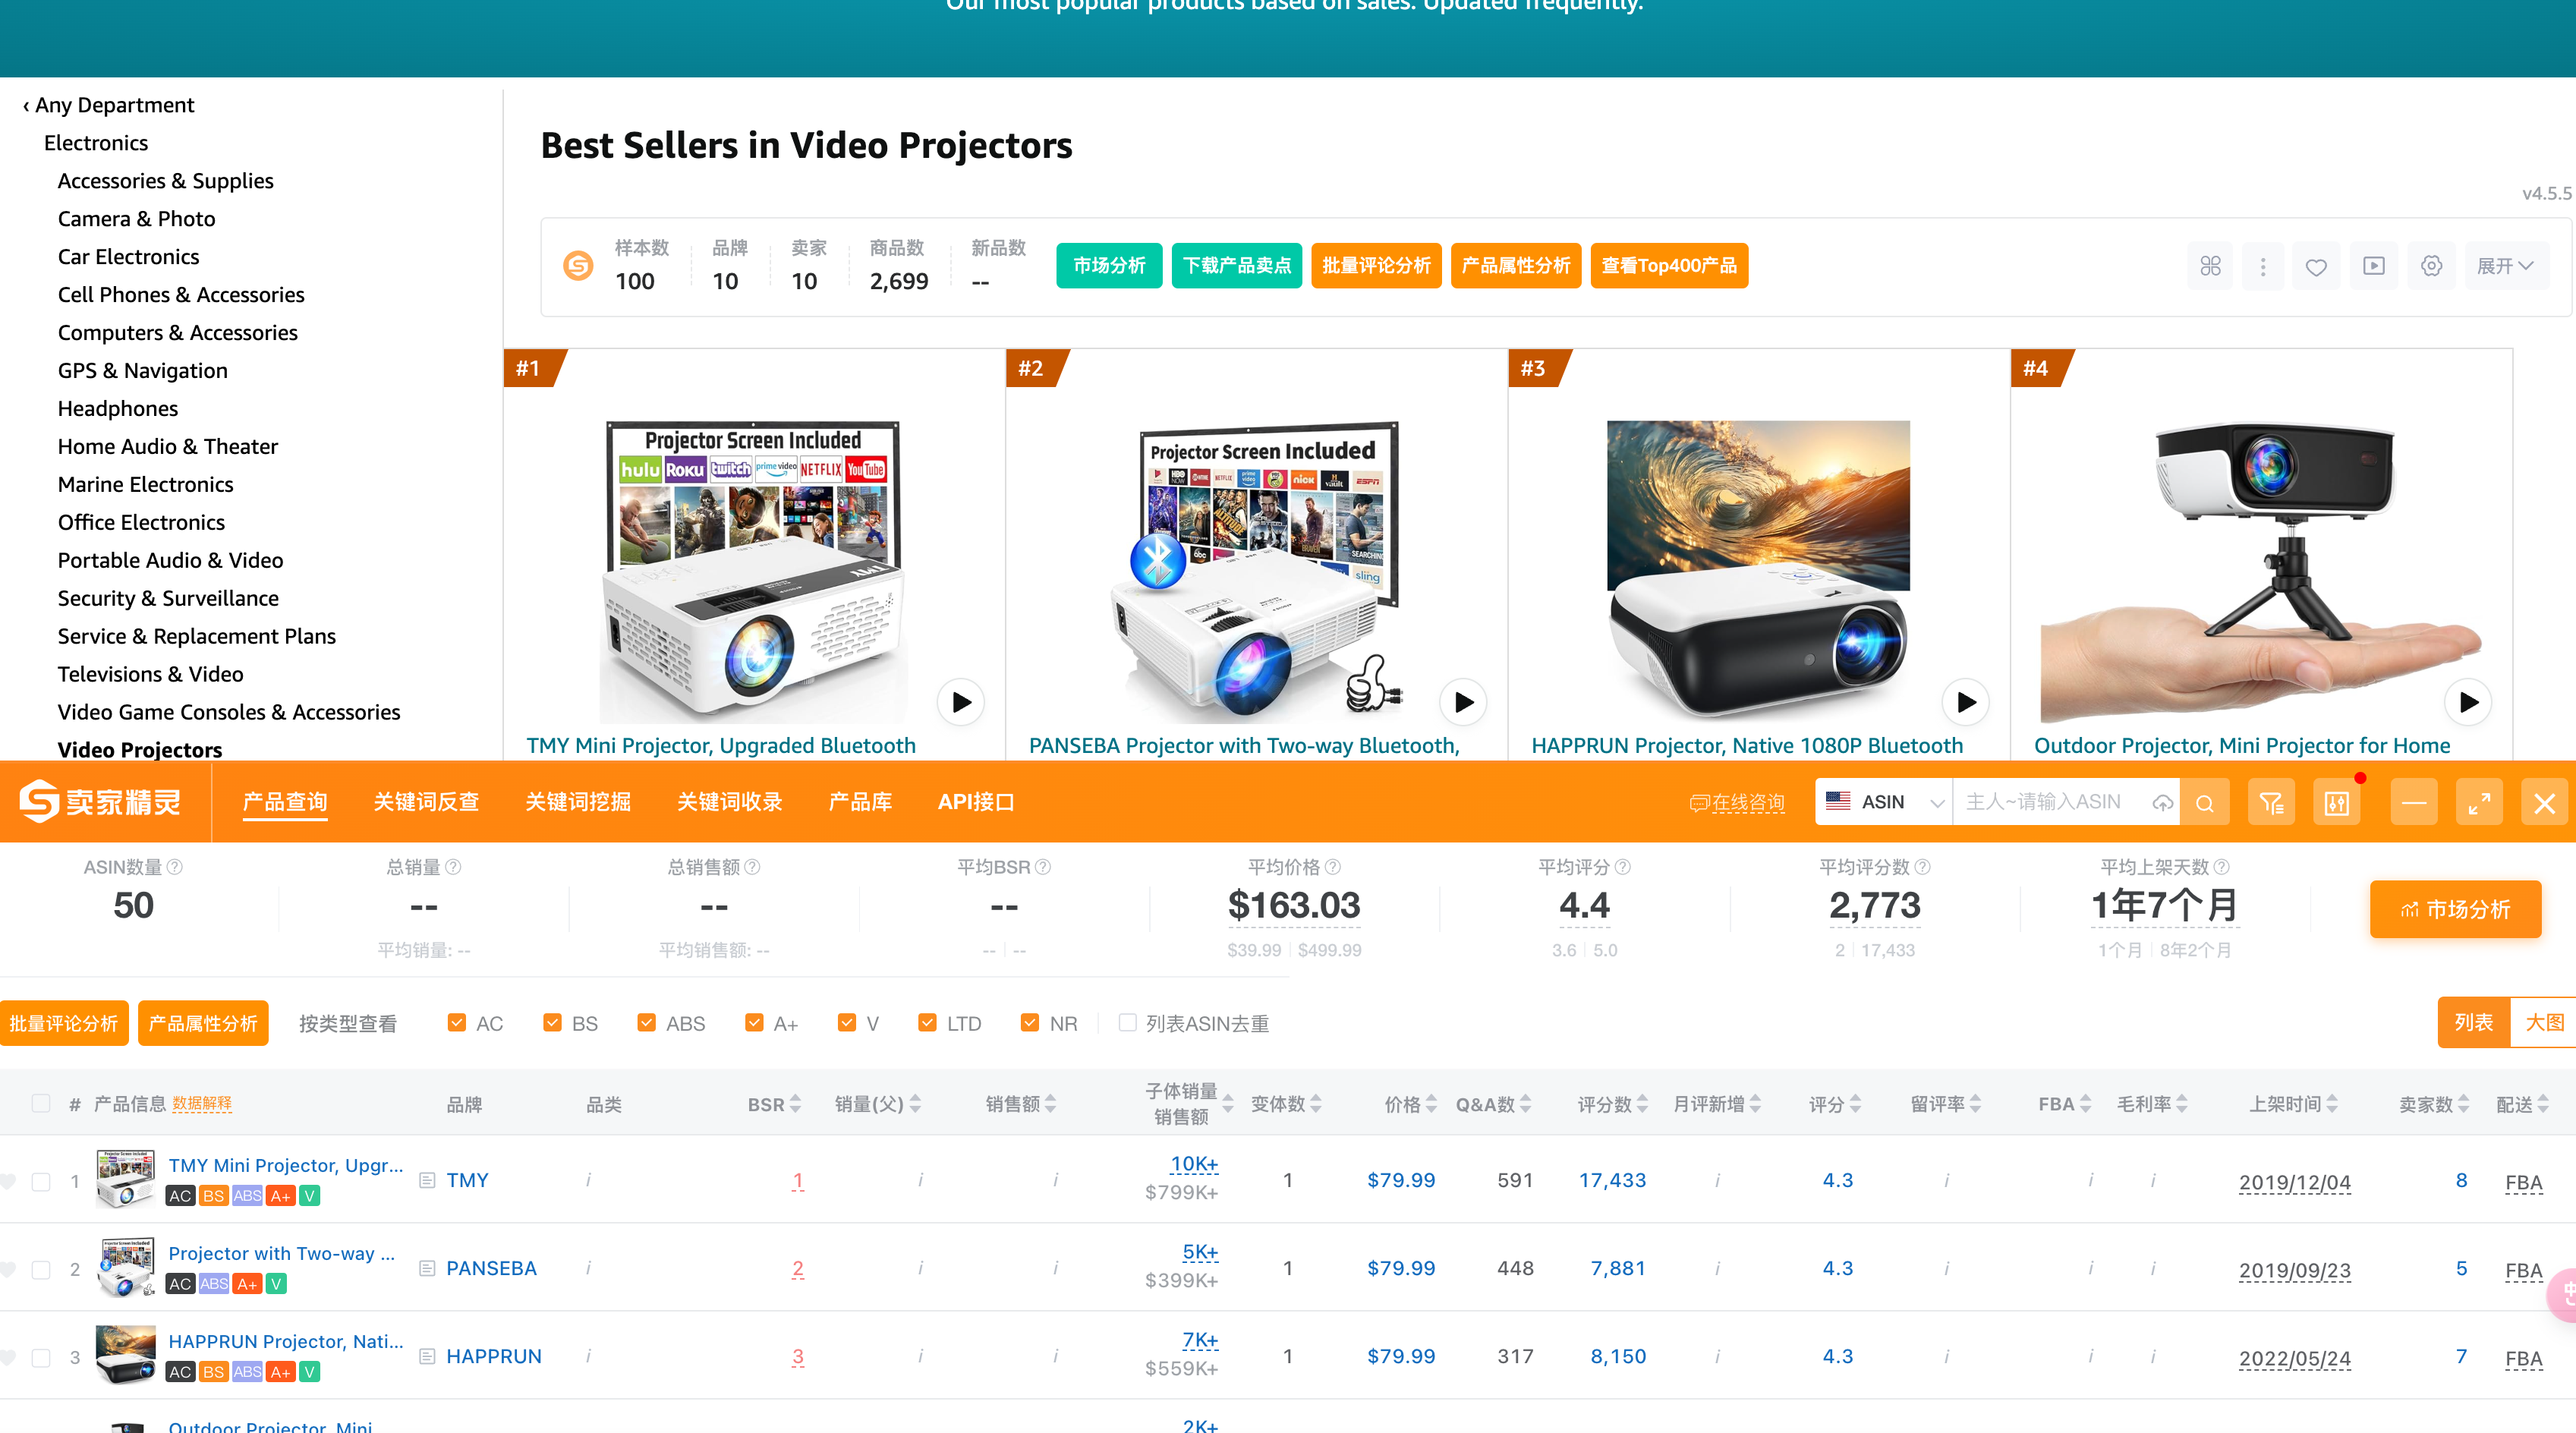Switch to 大图 view mode

tap(2544, 1022)
